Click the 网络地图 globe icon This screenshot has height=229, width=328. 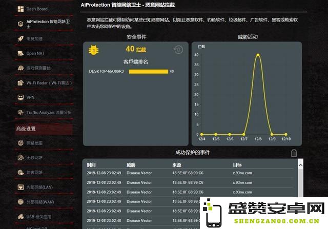pyautogui.click(x=20, y=143)
